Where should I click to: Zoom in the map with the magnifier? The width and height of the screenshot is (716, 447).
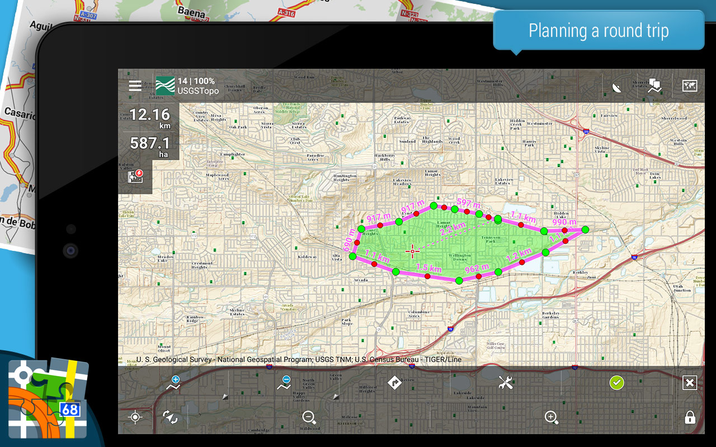click(x=551, y=417)
